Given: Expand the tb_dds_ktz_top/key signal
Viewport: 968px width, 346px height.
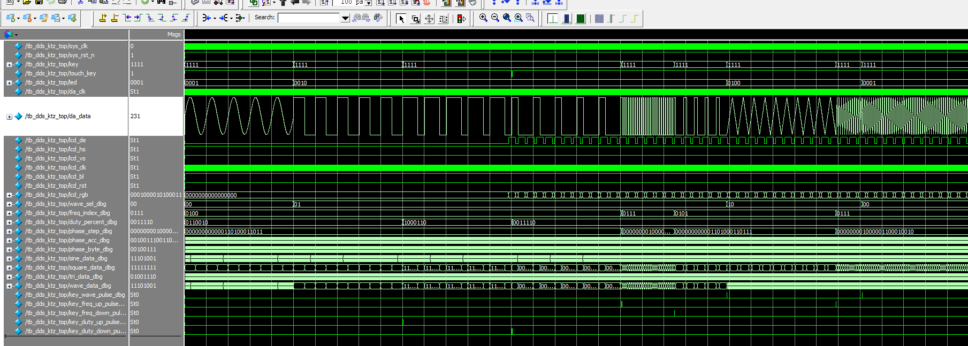Looking at the screenshot, I should coord(9,65).
